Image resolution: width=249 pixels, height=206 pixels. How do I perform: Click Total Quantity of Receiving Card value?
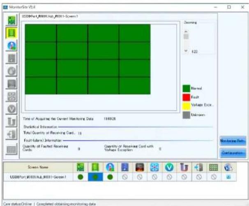tap(80, 134)
